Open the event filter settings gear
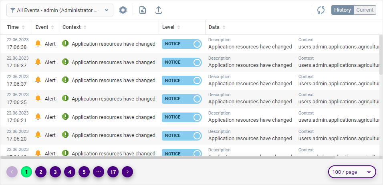Screen dimensions: 383x185 [x=123, y=10]
